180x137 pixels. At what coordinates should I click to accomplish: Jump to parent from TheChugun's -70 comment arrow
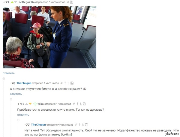pyautogui.click(x=65, y=83)
